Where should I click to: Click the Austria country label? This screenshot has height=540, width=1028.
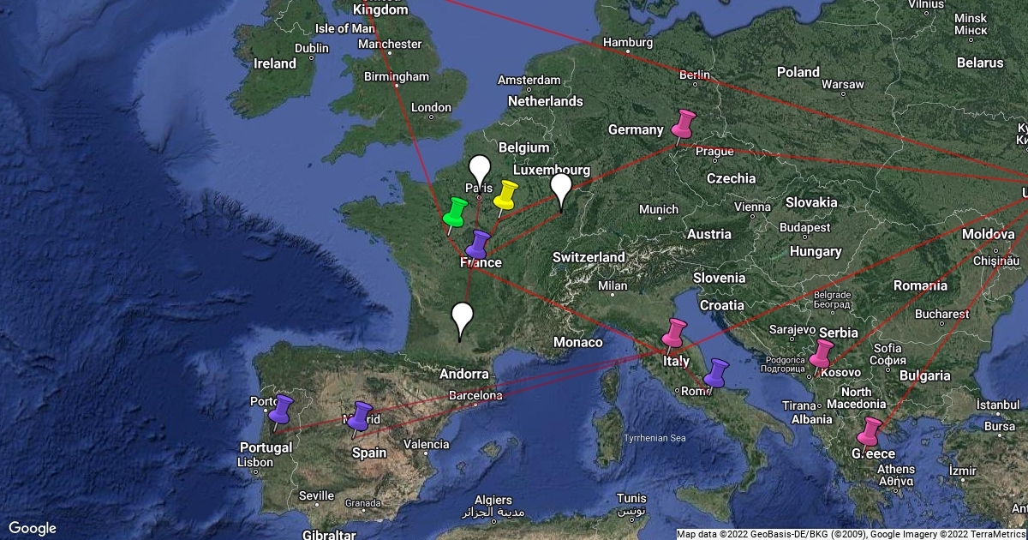[709, 234]
